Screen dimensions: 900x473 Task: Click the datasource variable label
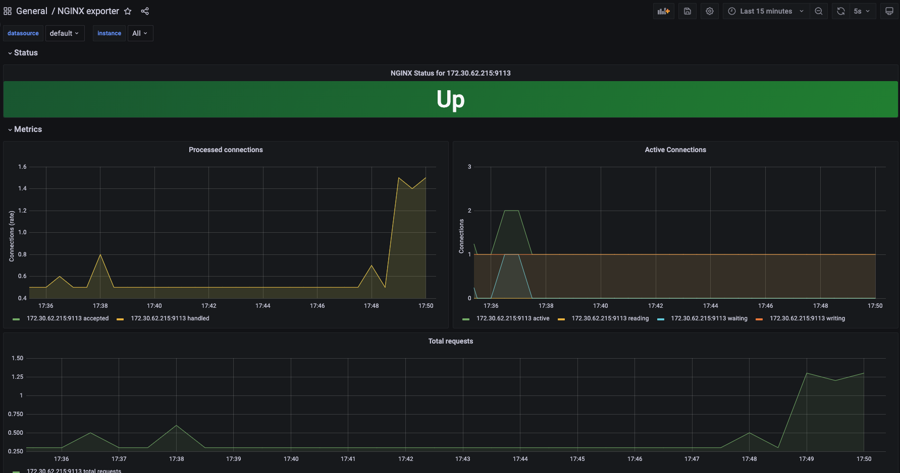click(x=23, y=33)
